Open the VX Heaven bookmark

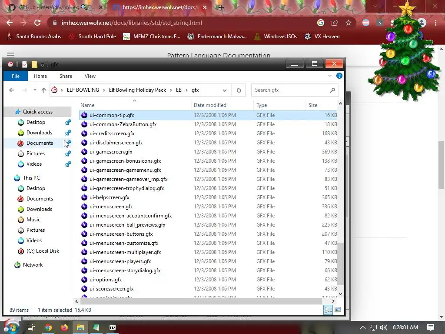pos(322,37)
